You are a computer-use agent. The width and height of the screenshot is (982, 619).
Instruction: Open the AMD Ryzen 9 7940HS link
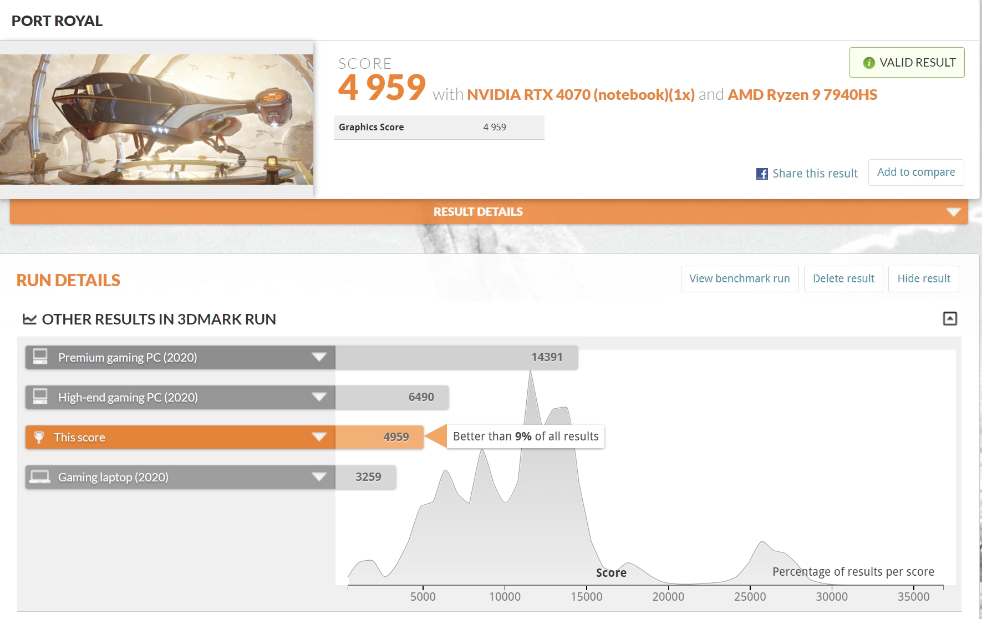click(802, 95)
